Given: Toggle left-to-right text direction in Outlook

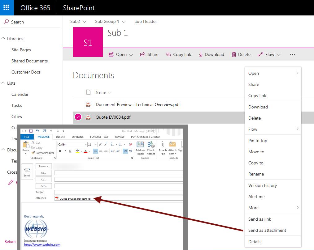Looking at the screenshot, I should (x=125, y=151).
